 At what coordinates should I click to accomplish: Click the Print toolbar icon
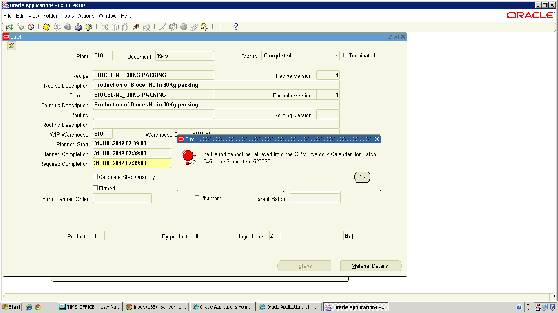[x=78, y=27]
